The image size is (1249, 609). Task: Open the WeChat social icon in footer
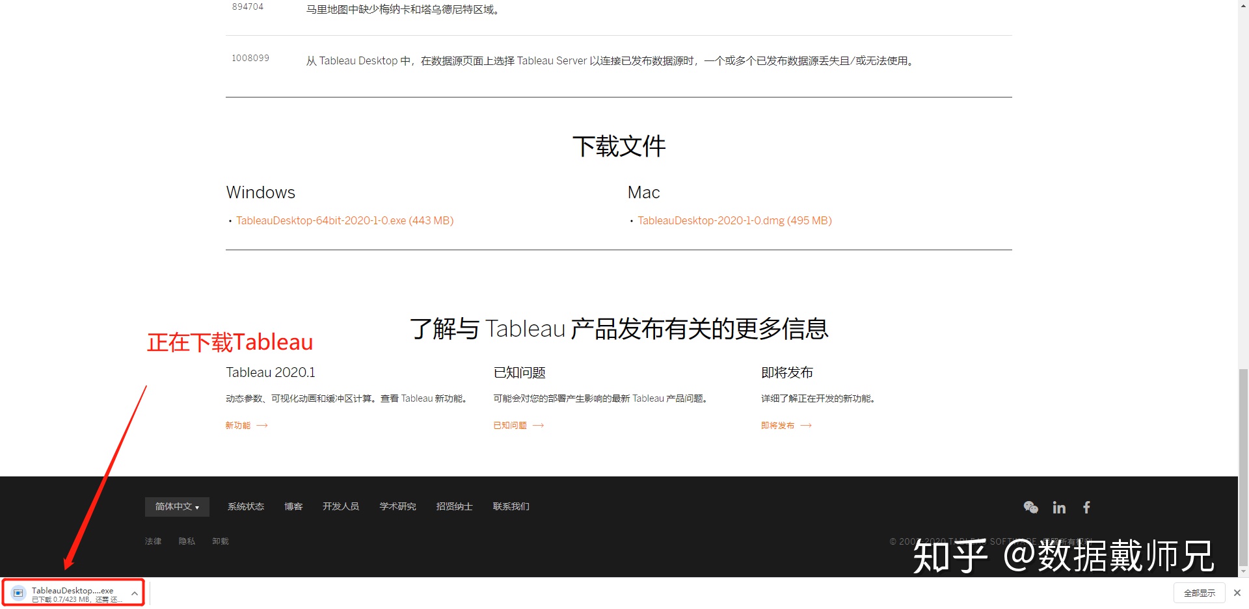tap(1030, 507)
